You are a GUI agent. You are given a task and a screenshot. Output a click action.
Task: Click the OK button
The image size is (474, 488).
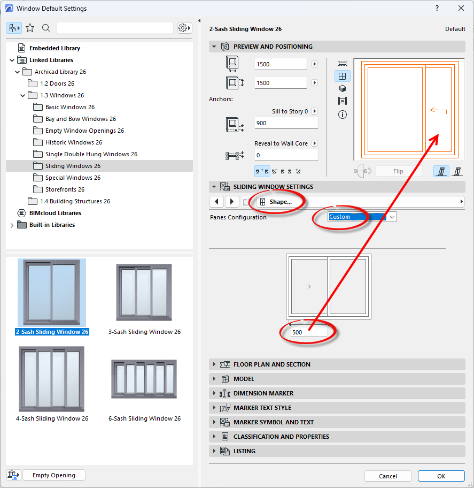(441, 476)
